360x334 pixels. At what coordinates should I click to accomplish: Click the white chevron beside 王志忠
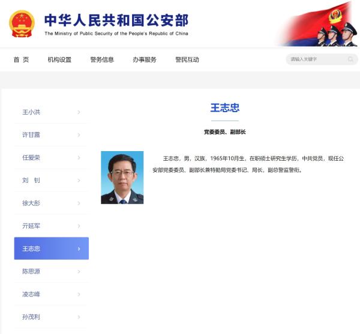point(79,249)
